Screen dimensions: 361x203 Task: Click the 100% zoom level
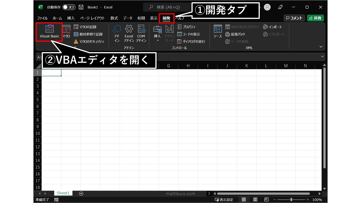pyautogui.click(x=317, y=200)
